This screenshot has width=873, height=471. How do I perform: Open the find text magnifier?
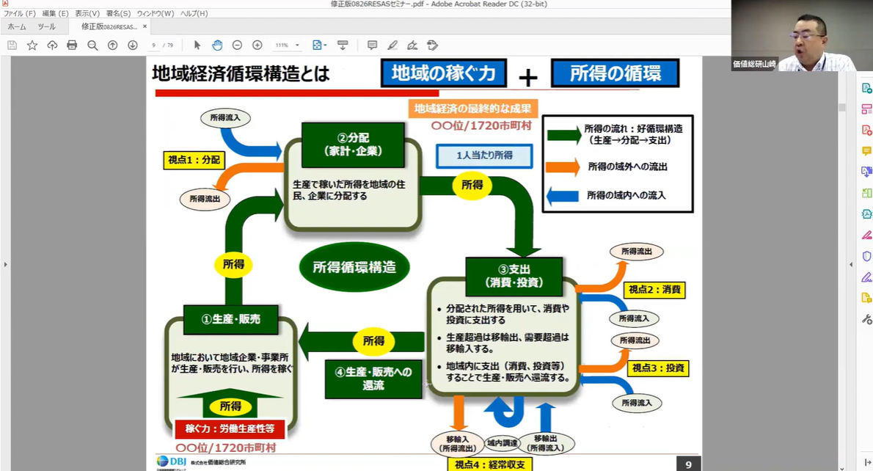[x=92, y=45]
